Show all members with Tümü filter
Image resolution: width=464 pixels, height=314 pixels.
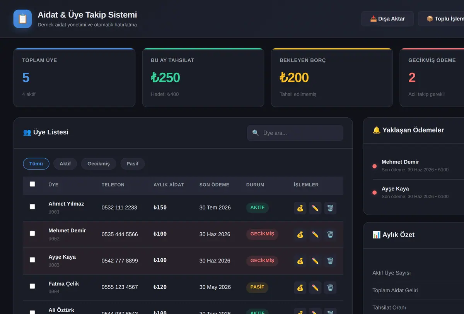(x=36, y=164)
